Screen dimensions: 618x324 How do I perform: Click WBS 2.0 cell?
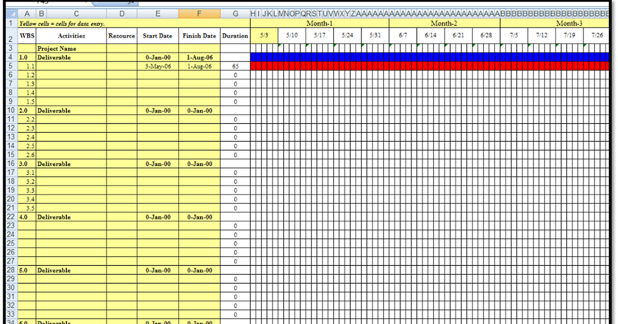[x=27, y=111]
